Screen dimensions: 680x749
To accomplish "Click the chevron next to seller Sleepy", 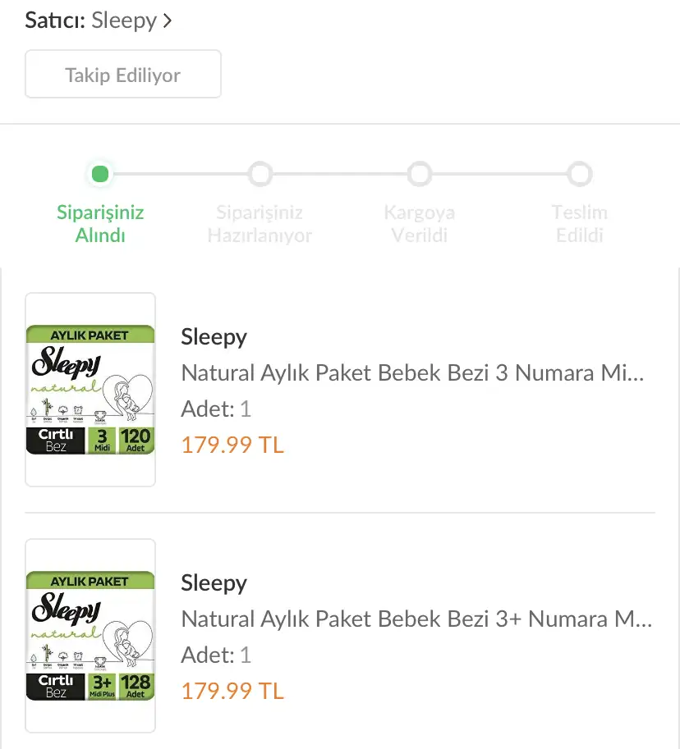I will (x=168, y=21).
